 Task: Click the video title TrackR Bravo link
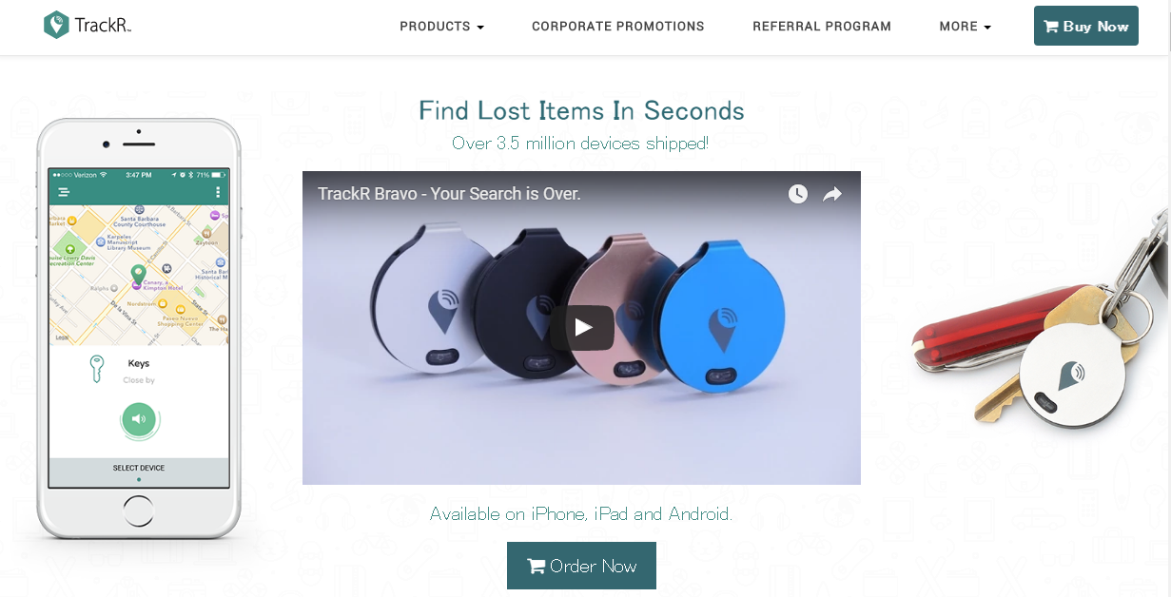(x=449, y=194)
